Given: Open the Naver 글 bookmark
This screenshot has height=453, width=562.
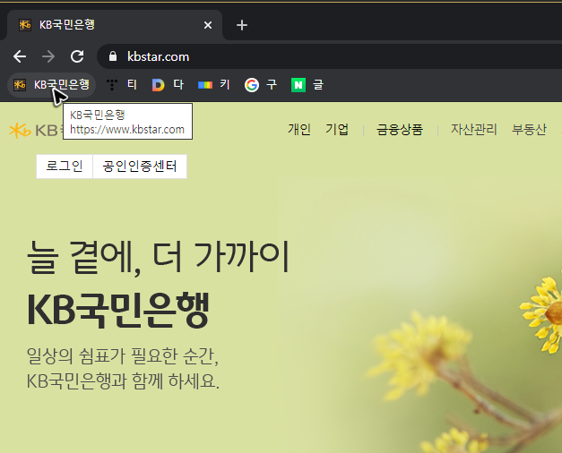Looking at the screenshot, I should click(307, 85).
